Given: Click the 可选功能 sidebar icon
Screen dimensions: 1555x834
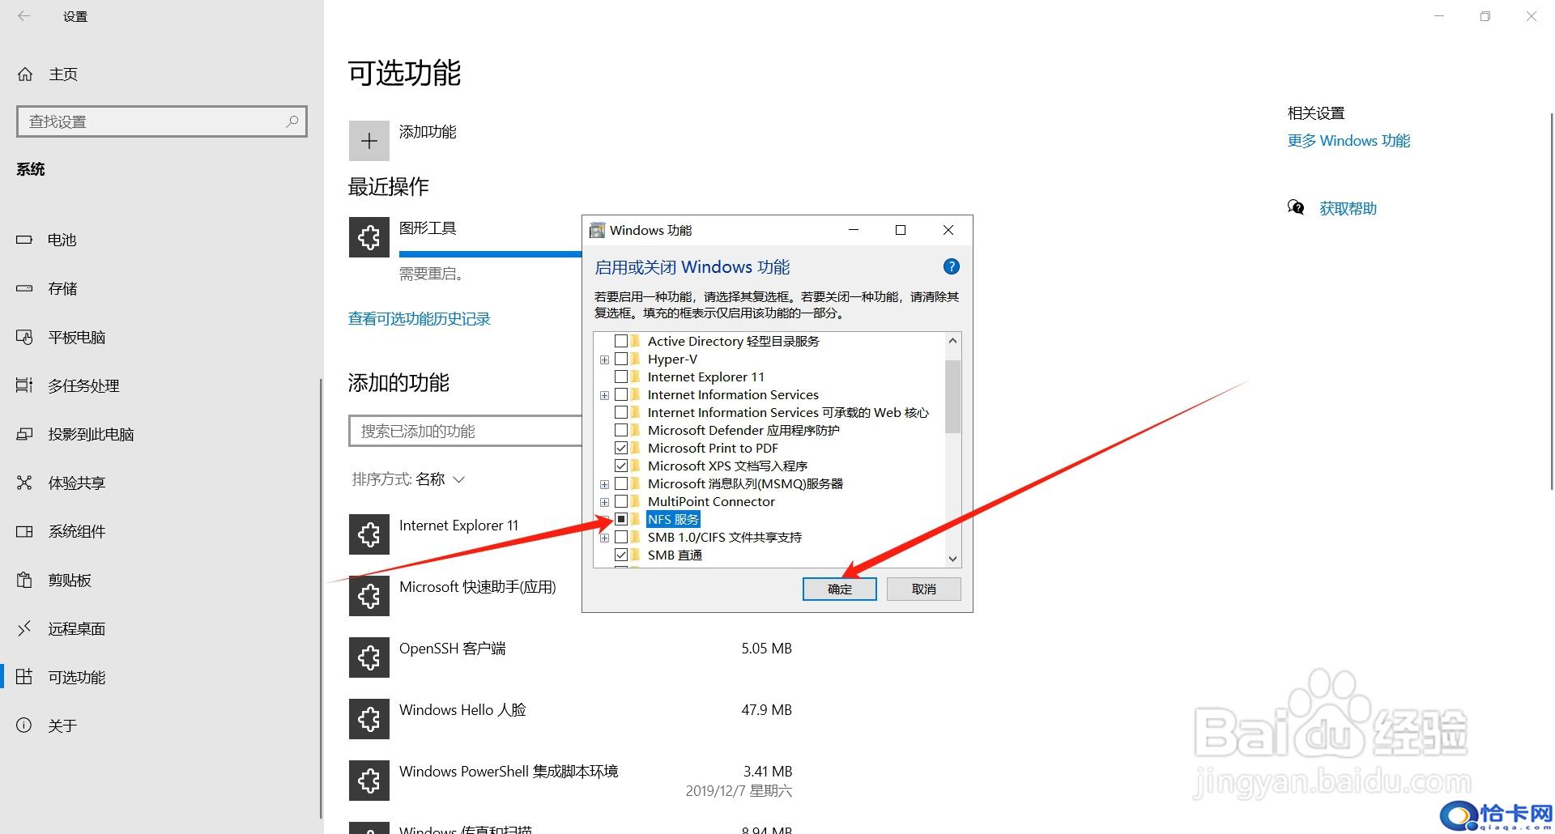Looking at the screenshot, I should click(24, 677).
